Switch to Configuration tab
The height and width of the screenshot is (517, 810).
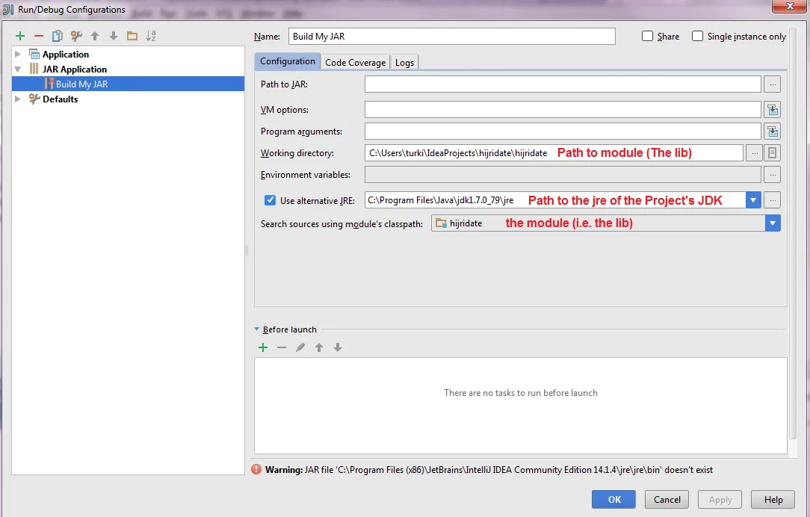coord(287,61)
